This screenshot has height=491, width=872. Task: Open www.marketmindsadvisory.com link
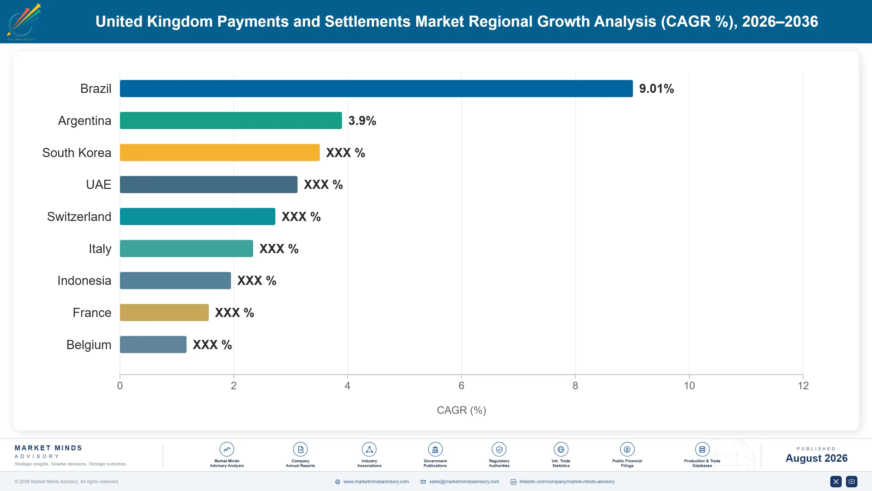click(x=376, y=482)
